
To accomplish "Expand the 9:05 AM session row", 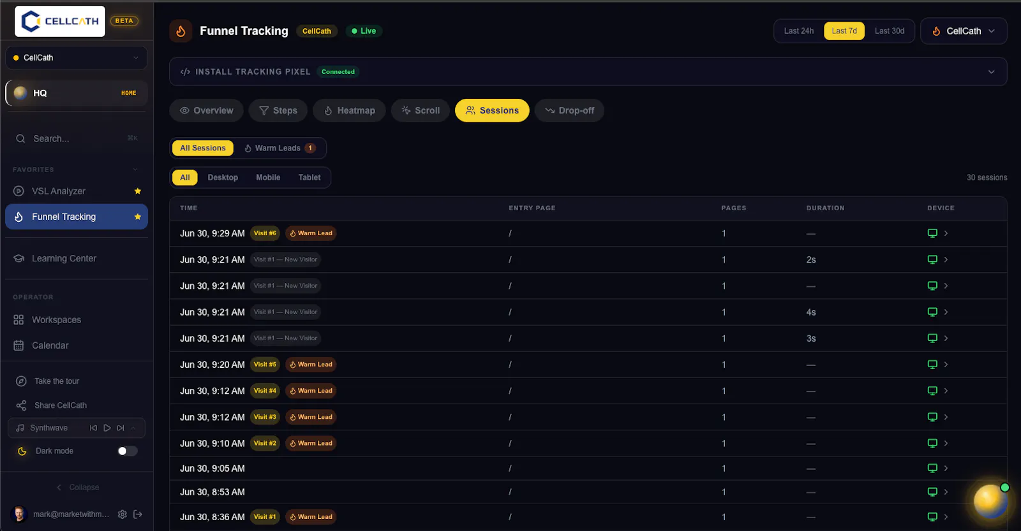I will [588, 469].
